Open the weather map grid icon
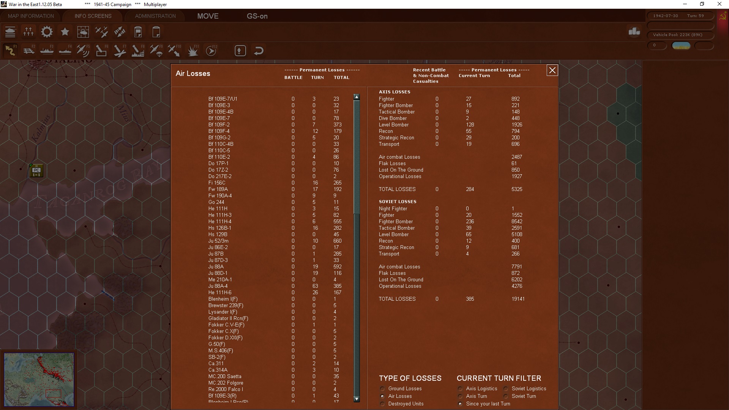This screenshot has height=410, width=729. click(x=83, y=32)
